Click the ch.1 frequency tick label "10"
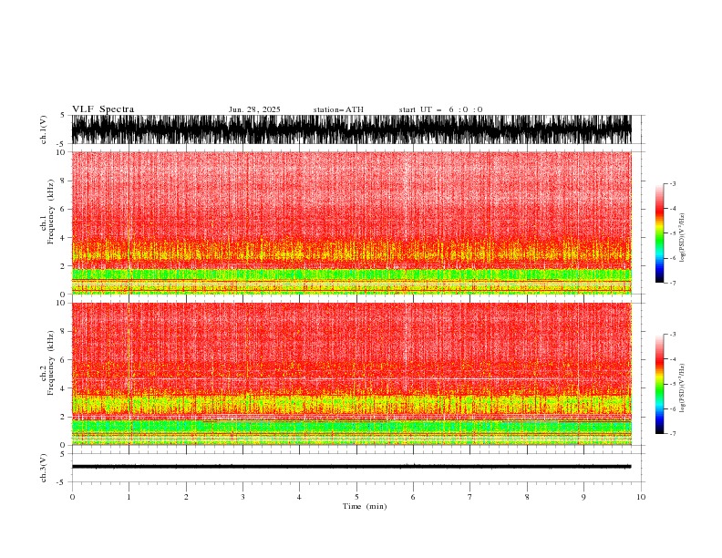The width and height of the screenshot is (722, 558). coord(61,152)
